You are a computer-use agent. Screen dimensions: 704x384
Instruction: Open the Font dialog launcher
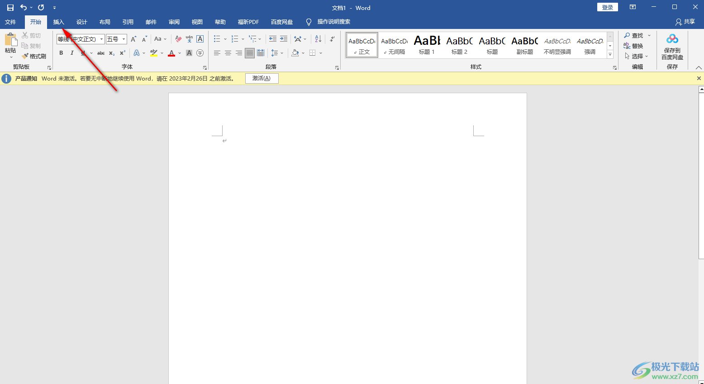pos(205,68)
